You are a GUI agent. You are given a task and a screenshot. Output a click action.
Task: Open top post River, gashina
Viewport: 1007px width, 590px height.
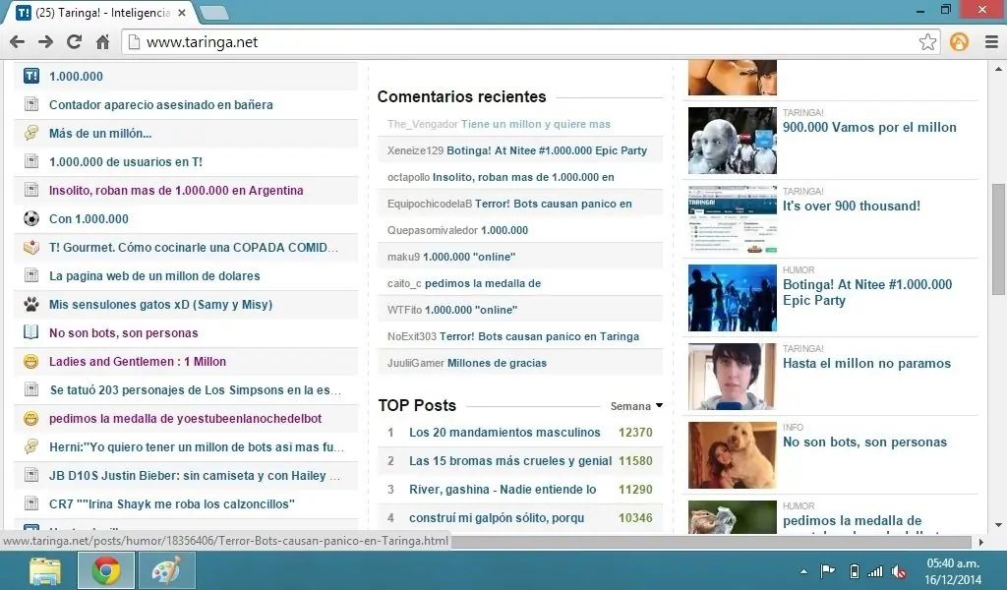pos(503,489)
